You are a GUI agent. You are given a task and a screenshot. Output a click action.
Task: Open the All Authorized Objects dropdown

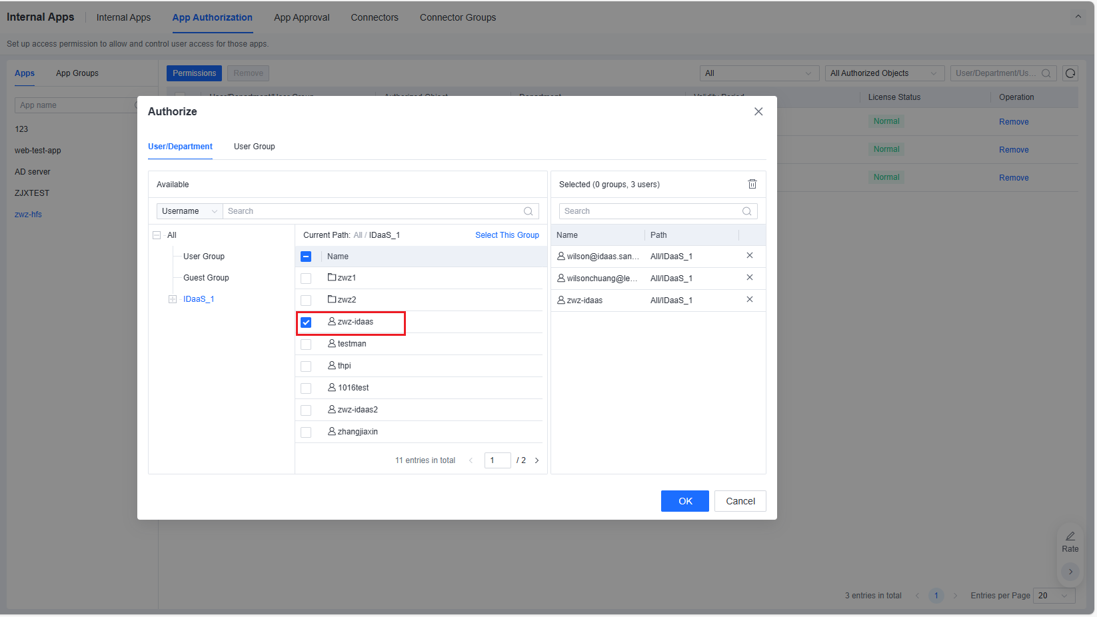click(x=884, y=73)
